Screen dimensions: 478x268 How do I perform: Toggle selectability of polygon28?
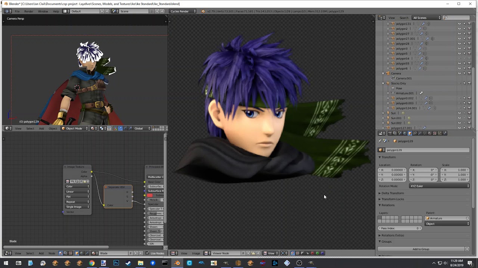click(x=465, y=44)
